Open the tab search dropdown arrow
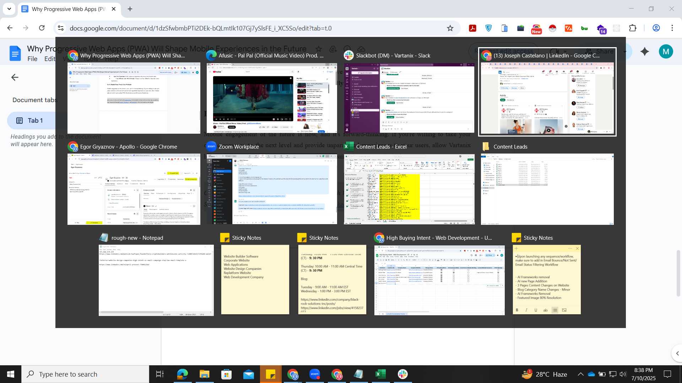The height and width of the screenshot is (383, 682). pos(9,9)
